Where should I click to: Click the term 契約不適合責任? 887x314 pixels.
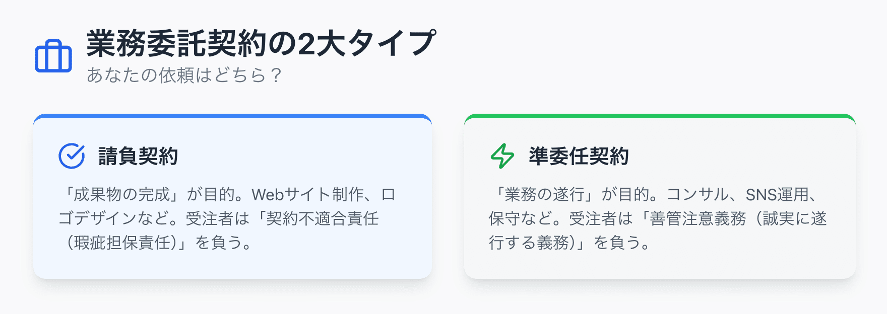tap(323, 218)
